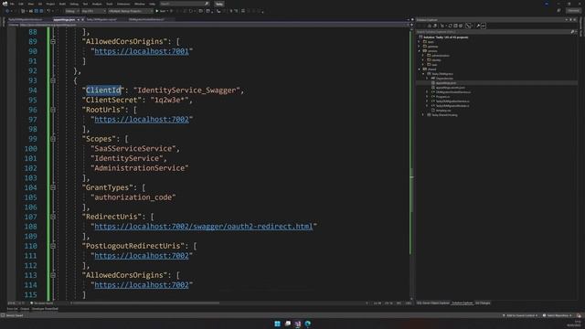Open the Any CPU platform dropdown
The width and height of the screenshot is (585, 329).
pyautogui.click(x=93, y=11)
